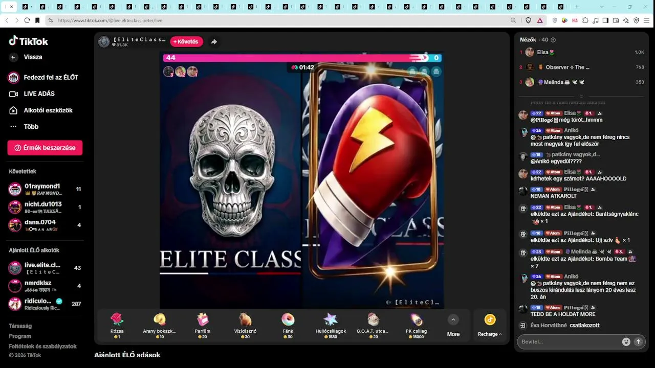Open followed creator 01raymond1

pos(45,189)
